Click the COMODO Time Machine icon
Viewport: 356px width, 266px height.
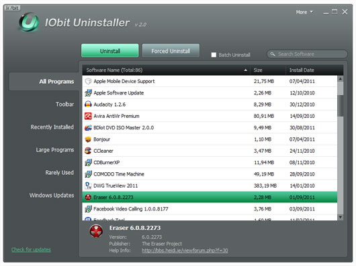coord(88,174)
